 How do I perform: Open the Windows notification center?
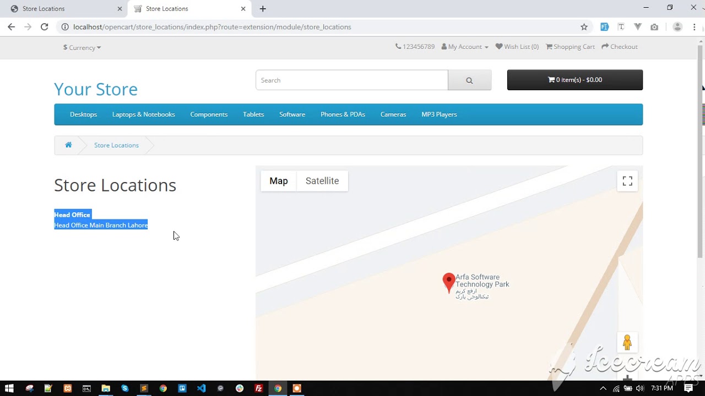tap(688, 388)
